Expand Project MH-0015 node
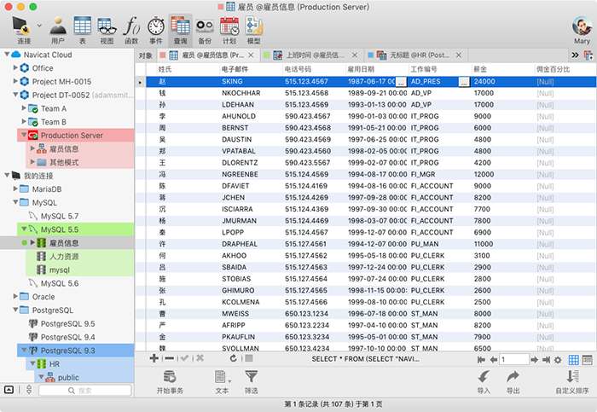597x412 pixels. click(15, 81)
